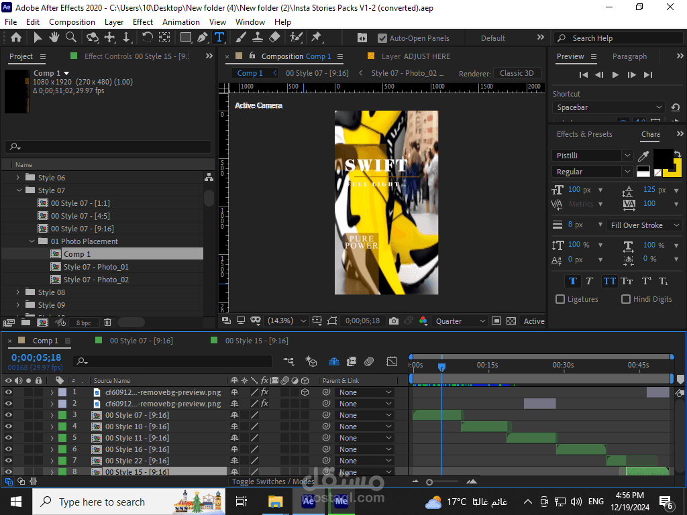Switch to the Paragraph panel tab
687x515 pixels.
click(629, 56)
